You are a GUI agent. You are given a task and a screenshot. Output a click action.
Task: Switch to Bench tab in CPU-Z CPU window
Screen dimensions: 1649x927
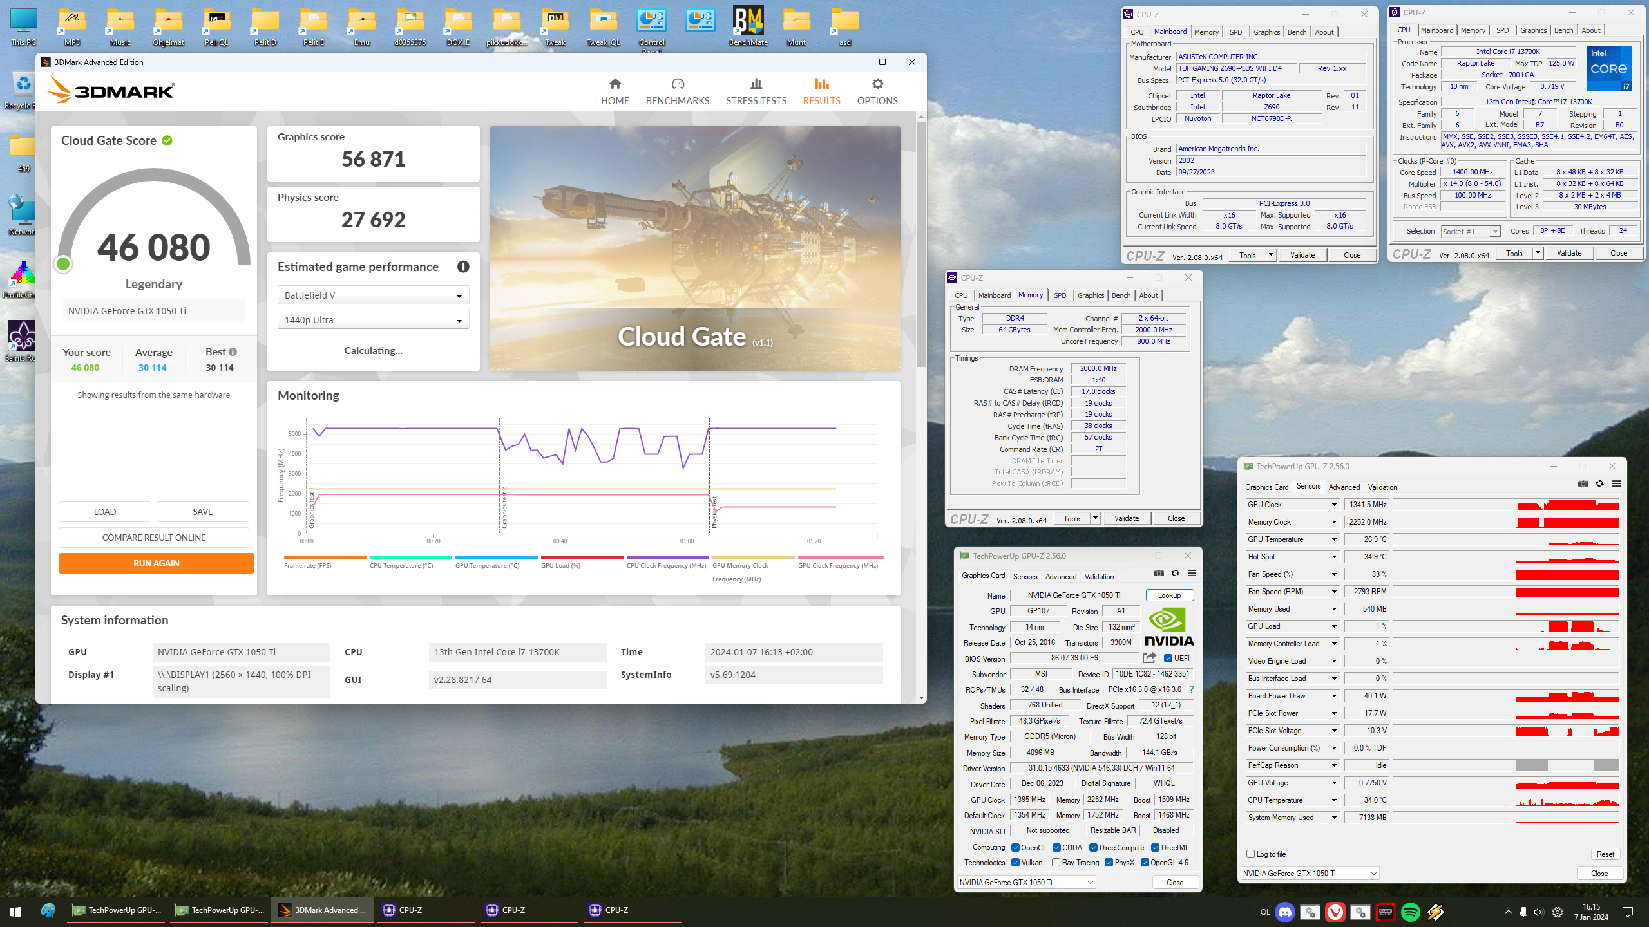click(x=1563, y=30)
